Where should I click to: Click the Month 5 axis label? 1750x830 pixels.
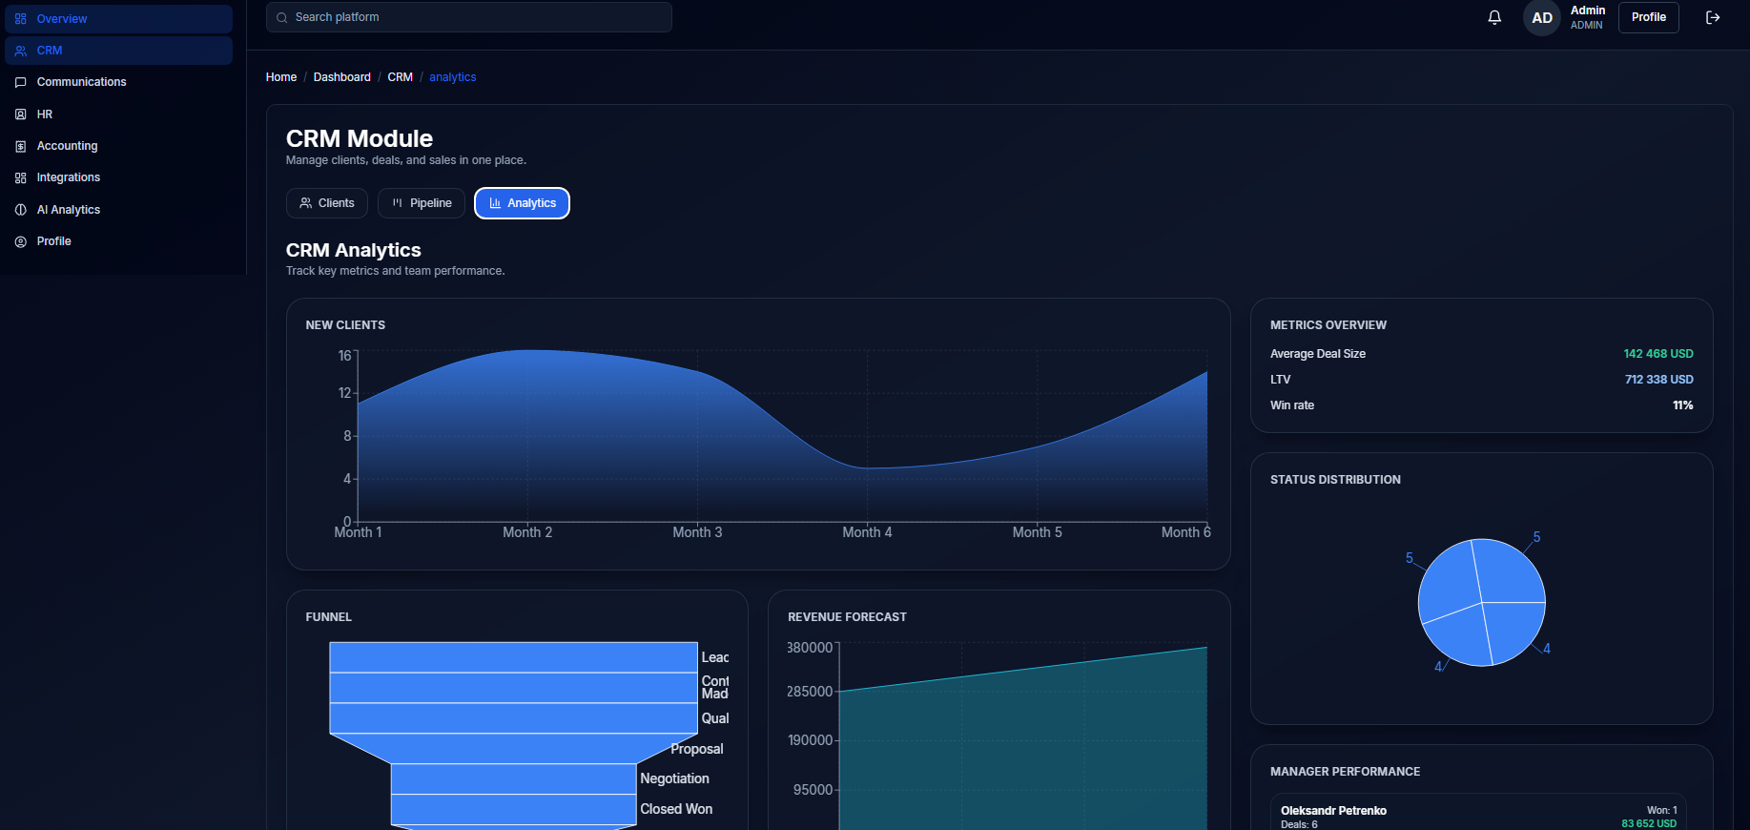click(1037, 532)
